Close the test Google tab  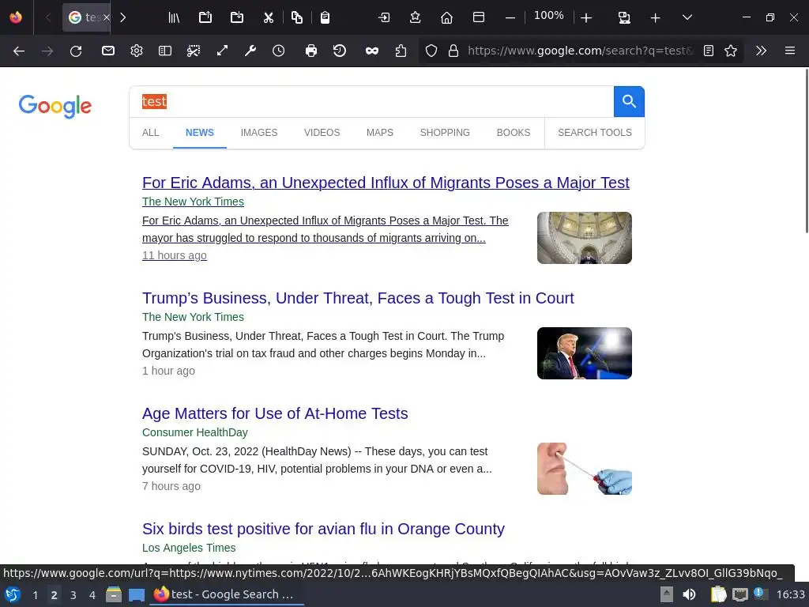pyautogui.click(x=107, y=17)
